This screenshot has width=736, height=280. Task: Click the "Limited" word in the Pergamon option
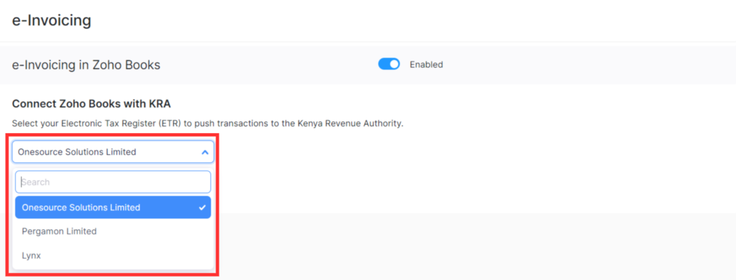(79, 231)
